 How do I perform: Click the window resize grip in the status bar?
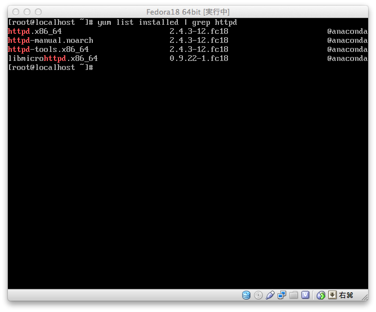365,297
